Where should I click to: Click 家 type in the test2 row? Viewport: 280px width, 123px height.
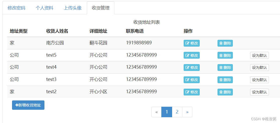click(x=12, y=92)
